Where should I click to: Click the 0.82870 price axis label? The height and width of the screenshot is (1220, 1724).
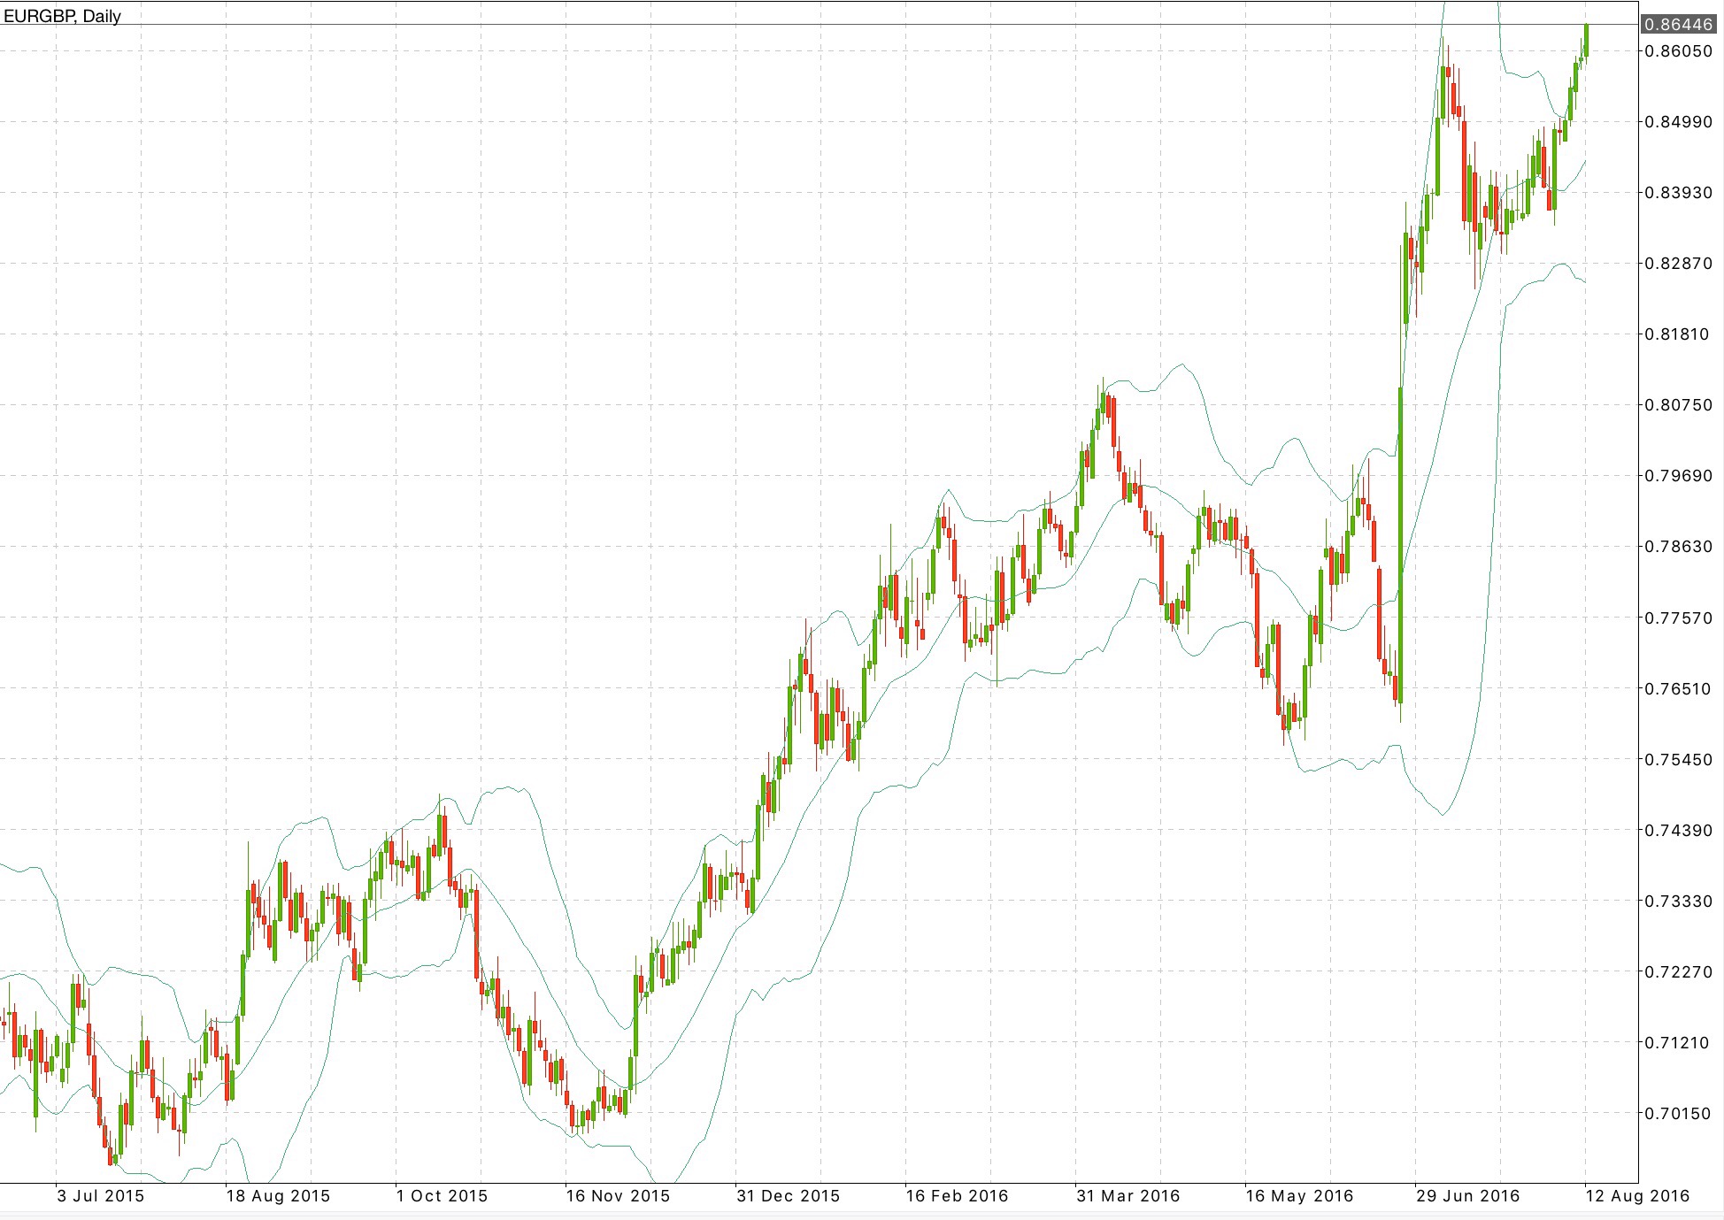[1679, 264]
